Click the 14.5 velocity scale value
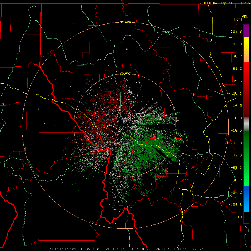251x251 pixels. (x=237, y=106)
